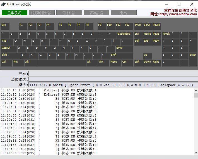
Task: Select the 11:19:56 H 状态:UP log line
Action: pos(49,149)
